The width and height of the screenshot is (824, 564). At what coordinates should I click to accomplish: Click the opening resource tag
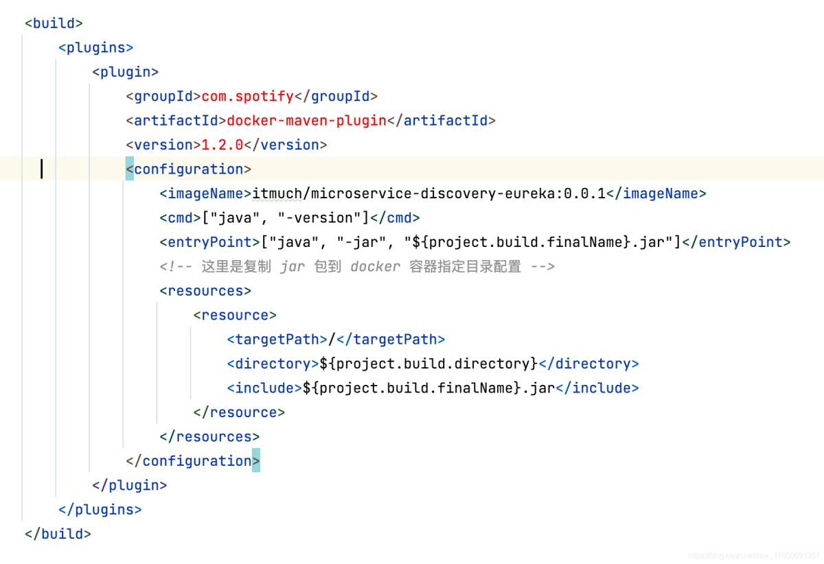pos(235,316)
